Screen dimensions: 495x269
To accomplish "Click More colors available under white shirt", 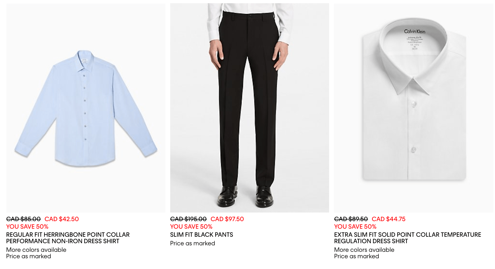I will pos(364,250).
